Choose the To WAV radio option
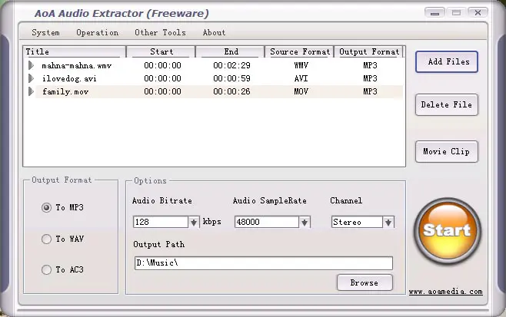Image resolution: width=506 pixels, height=317 pixels. (47, 239)
